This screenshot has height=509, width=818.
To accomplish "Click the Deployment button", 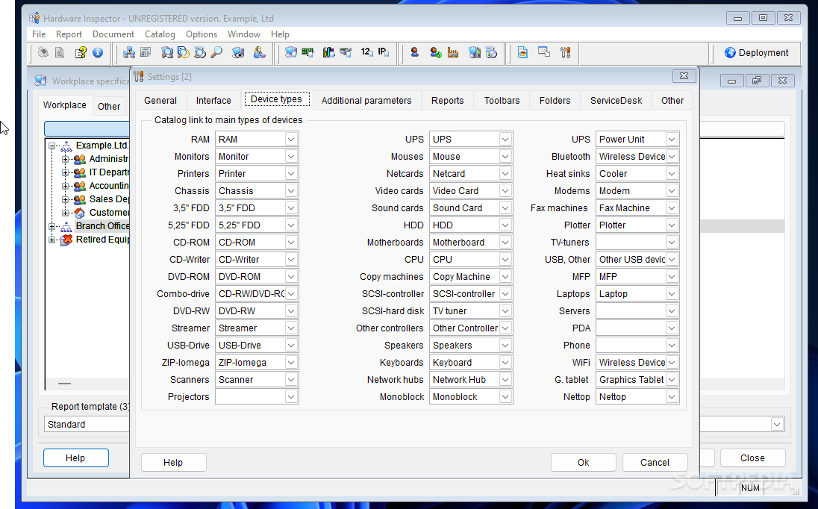I will tap(757, 53).
